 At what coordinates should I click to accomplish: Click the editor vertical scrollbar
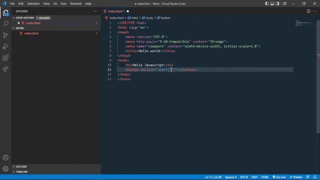[318, 76]
